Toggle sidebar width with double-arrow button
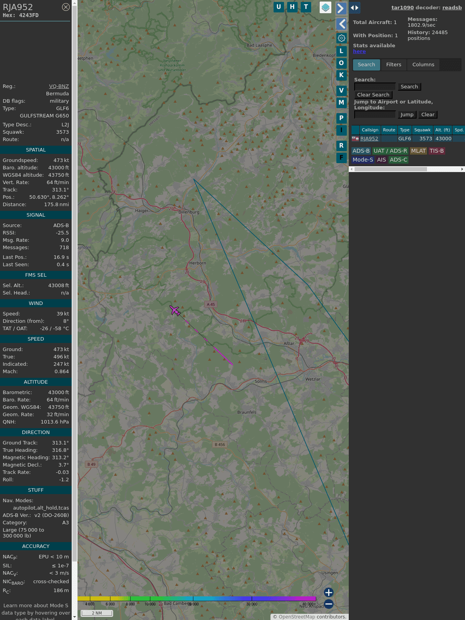 pyautogui.click(x=354, y=8)
